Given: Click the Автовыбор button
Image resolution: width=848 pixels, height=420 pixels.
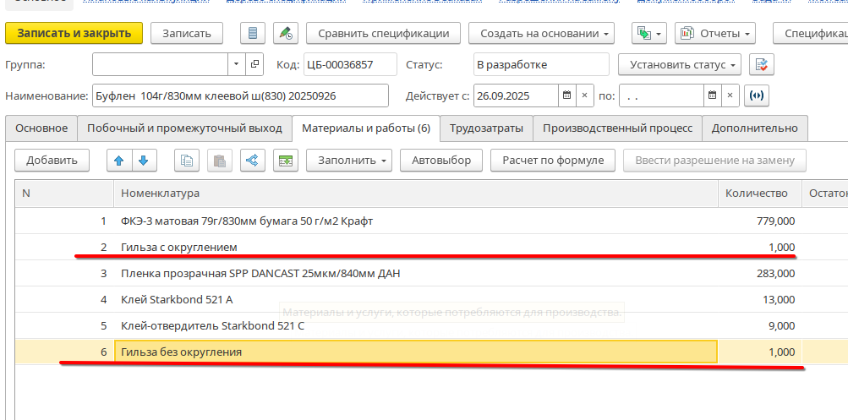Looking at the screenshot, I should tap(440, 160).
